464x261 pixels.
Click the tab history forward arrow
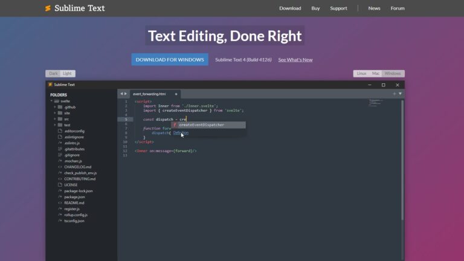125,94
